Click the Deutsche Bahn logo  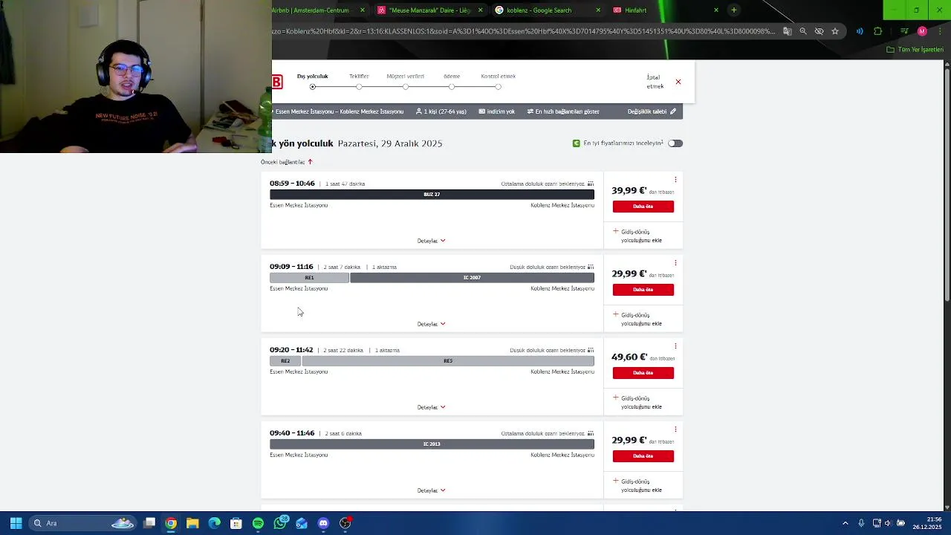277,82
